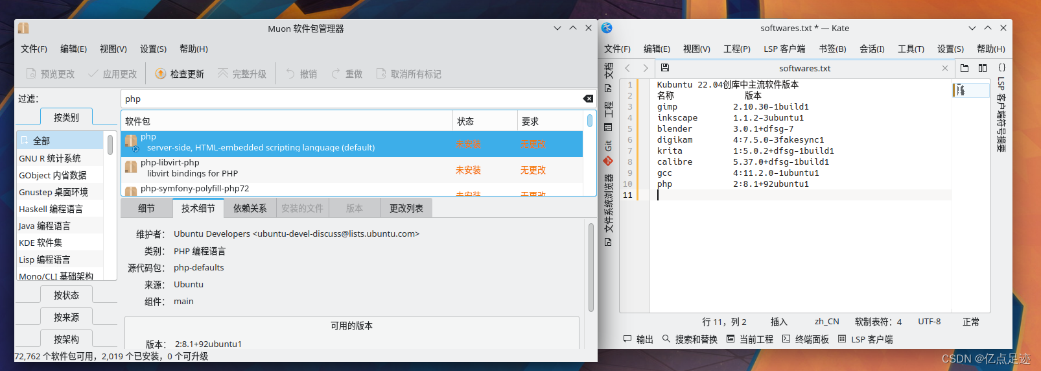
Task: Click the php package icon in the selected row
Action: 131,142
